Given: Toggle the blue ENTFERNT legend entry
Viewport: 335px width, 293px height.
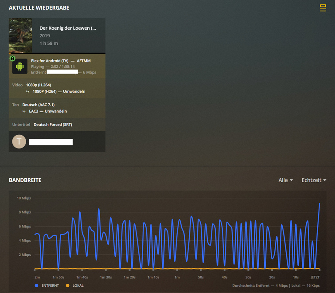Looking at the screenshot, I should pyautogui.click(x=47, y=285).
